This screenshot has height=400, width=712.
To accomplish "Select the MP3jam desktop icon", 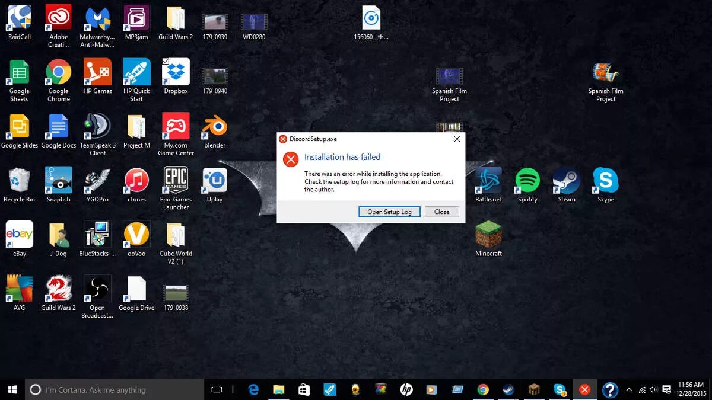I will [x=136, y=23].
